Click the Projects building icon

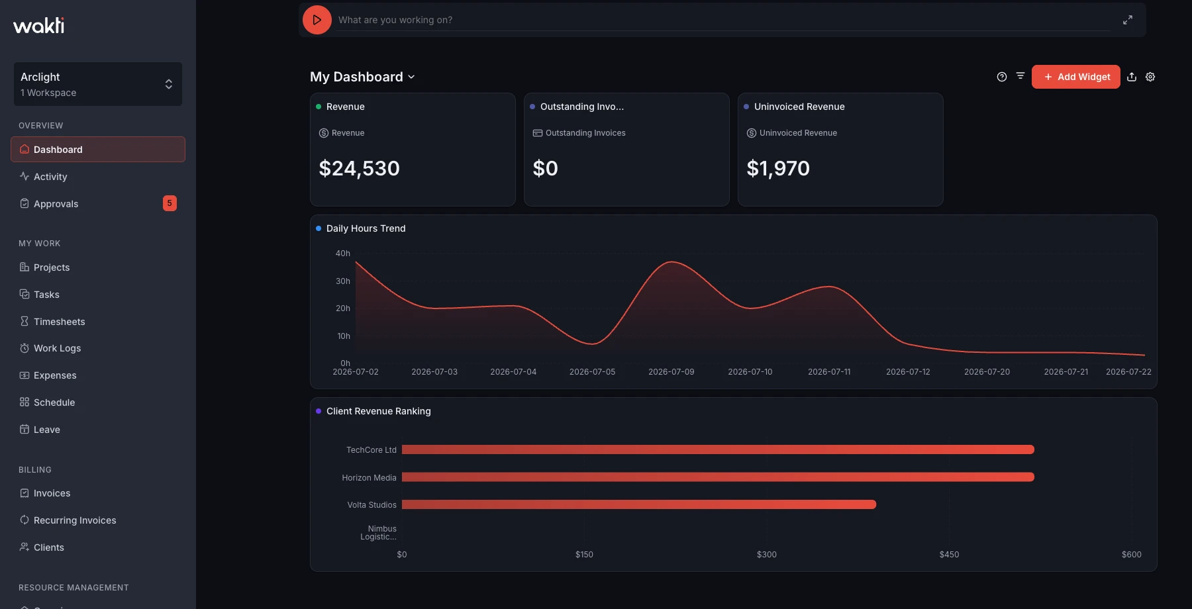point(25,267)
